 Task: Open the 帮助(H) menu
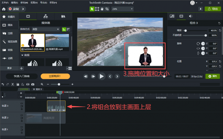(x=53, y=3)
